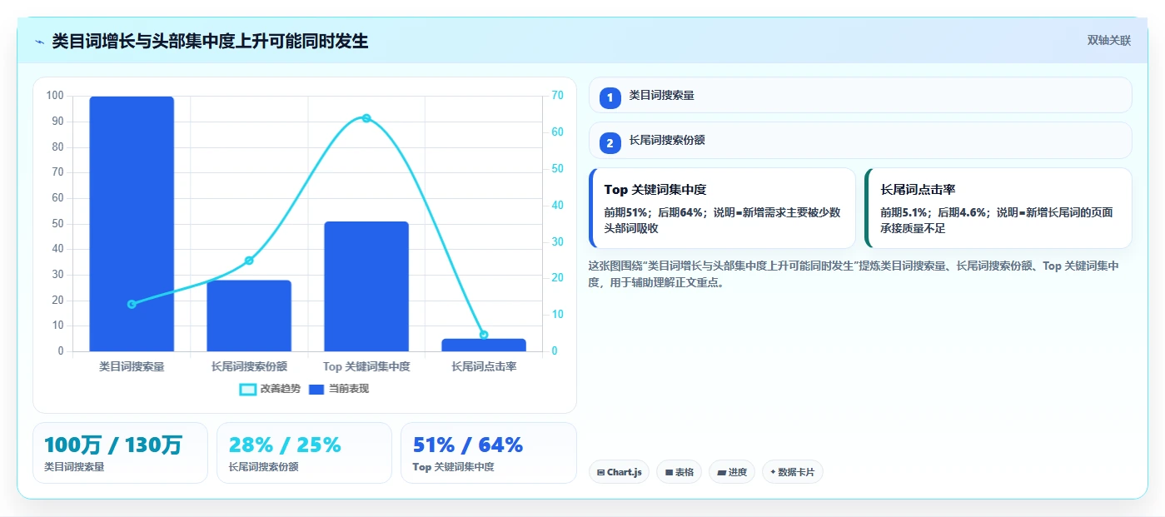
Task: Click the number 1 badge
Action: [x=610, y=97]
